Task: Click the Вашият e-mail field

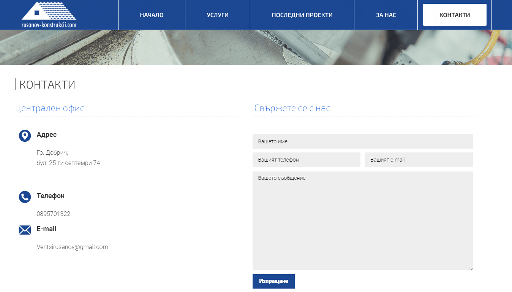Action: point(419,160)
